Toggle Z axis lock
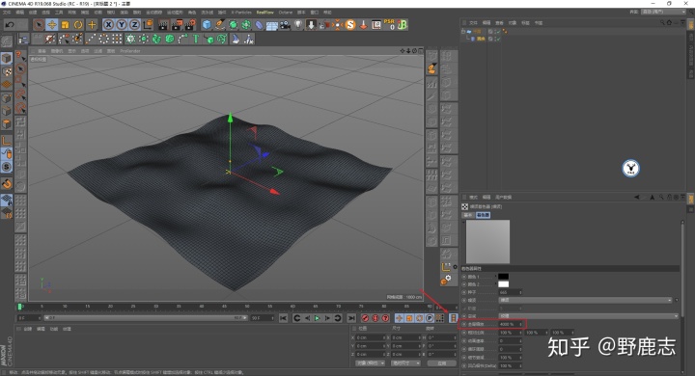Viewport: 695px width, 376px height. click(x=134, y=25)
